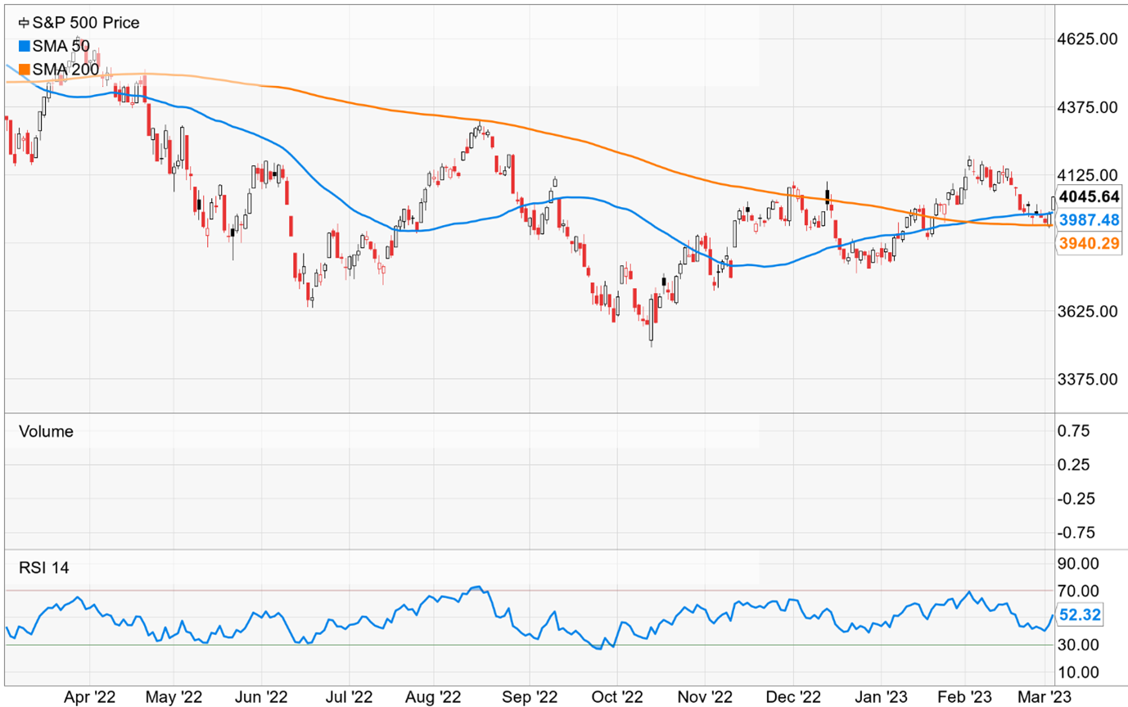Select the SMA 200 legend label
The height and width of the screenshot is (707, 1128).
[65, 70]
